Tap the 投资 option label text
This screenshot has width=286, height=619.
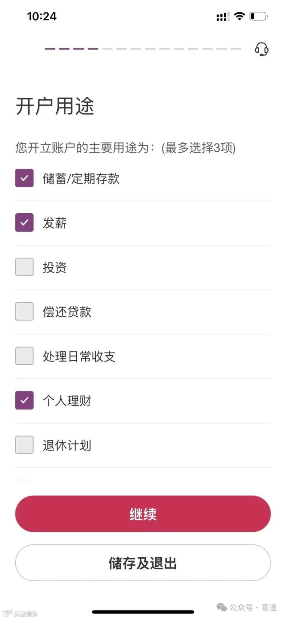pos(55,267)
